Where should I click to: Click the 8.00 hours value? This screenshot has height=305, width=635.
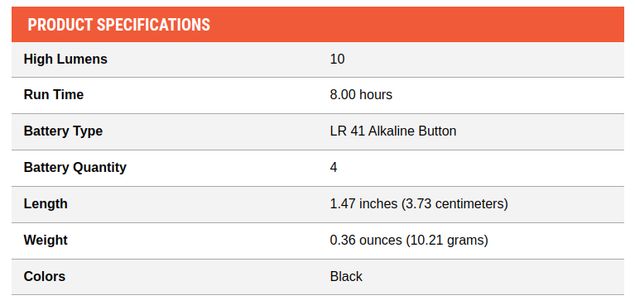pos(361,95)
